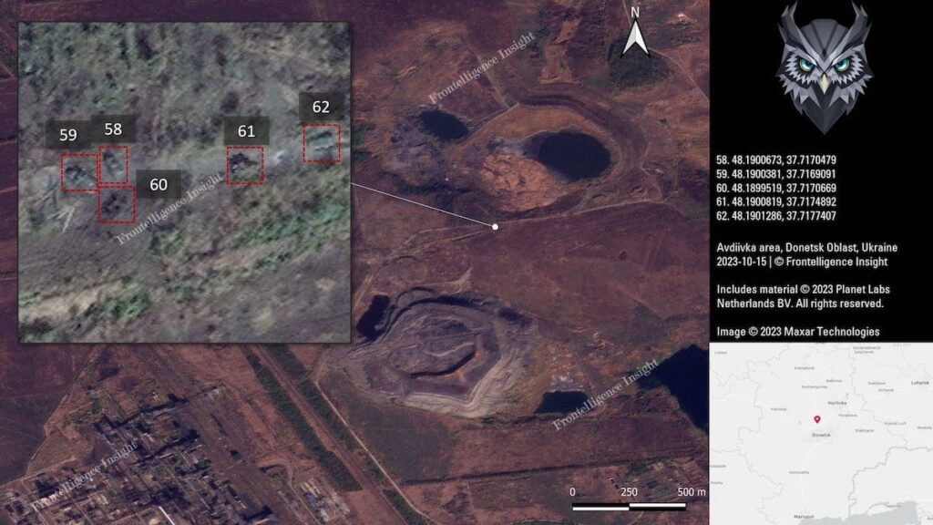Click the number label 58 in the inset
The height and width of the screenshot is (525, 933).
113,129
